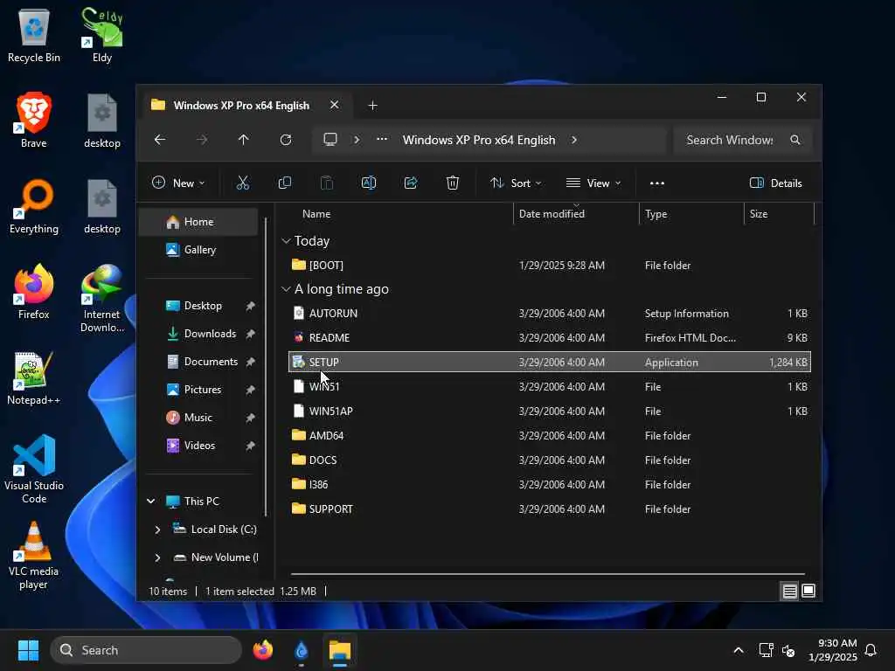
Task: Go up one folder level arrow
Action: [243, 140]
